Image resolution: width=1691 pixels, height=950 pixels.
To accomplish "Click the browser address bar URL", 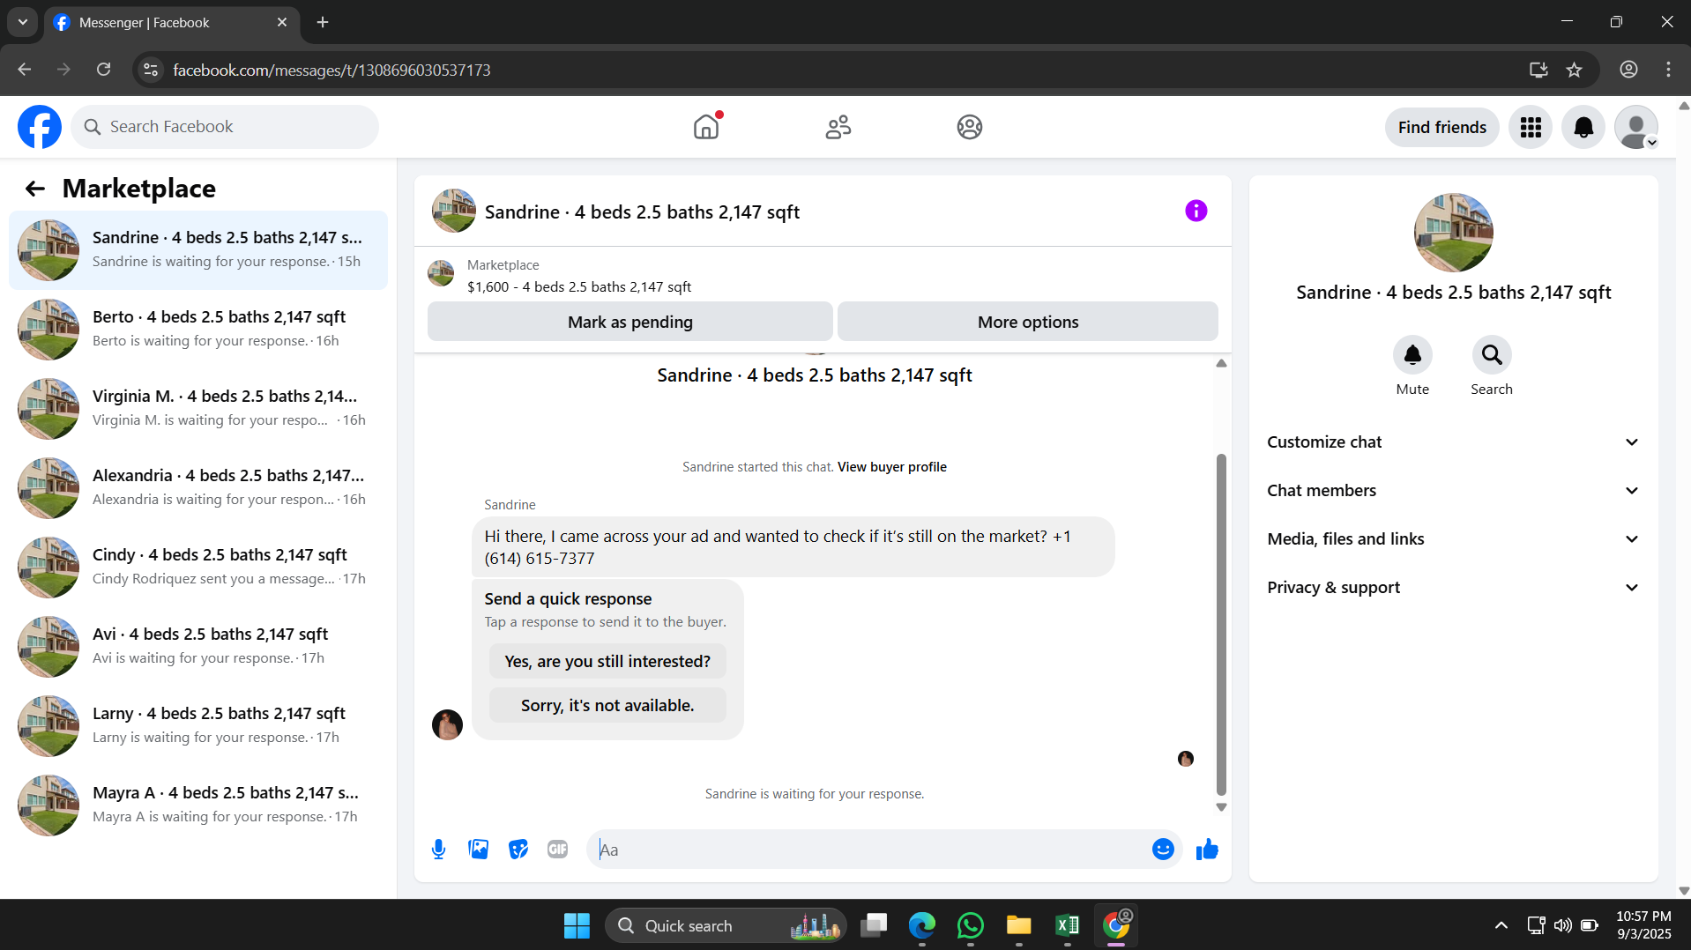I will pyautogui.click(x=331, y=70).
